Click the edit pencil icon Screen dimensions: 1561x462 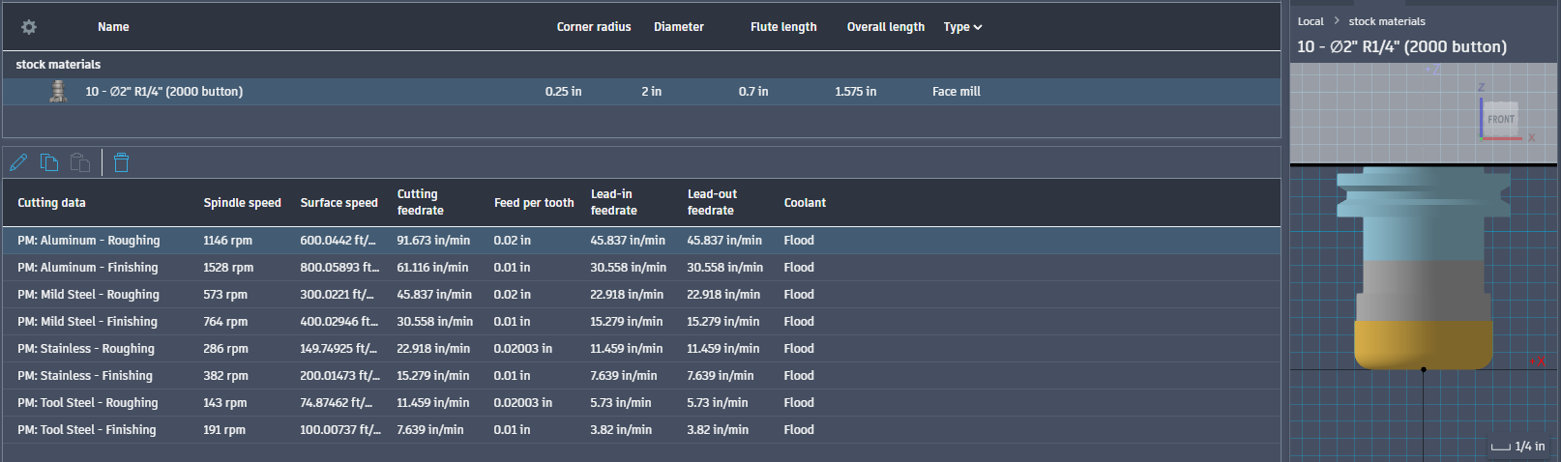click(18, 162)
